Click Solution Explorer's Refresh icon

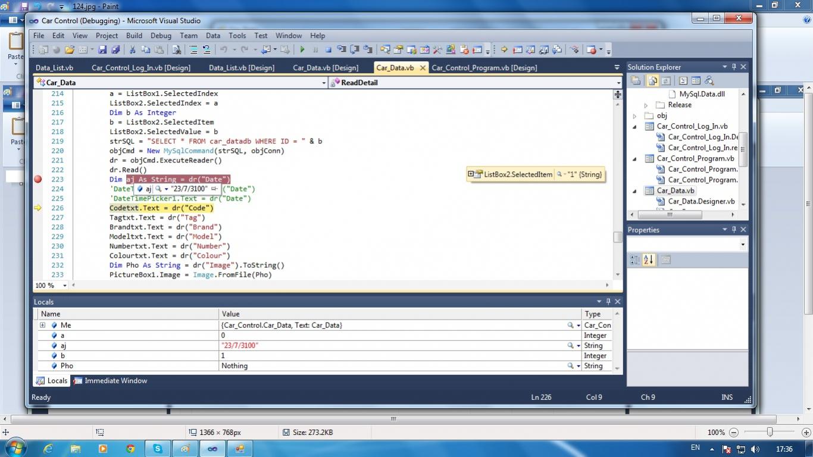tap(666, 81)
